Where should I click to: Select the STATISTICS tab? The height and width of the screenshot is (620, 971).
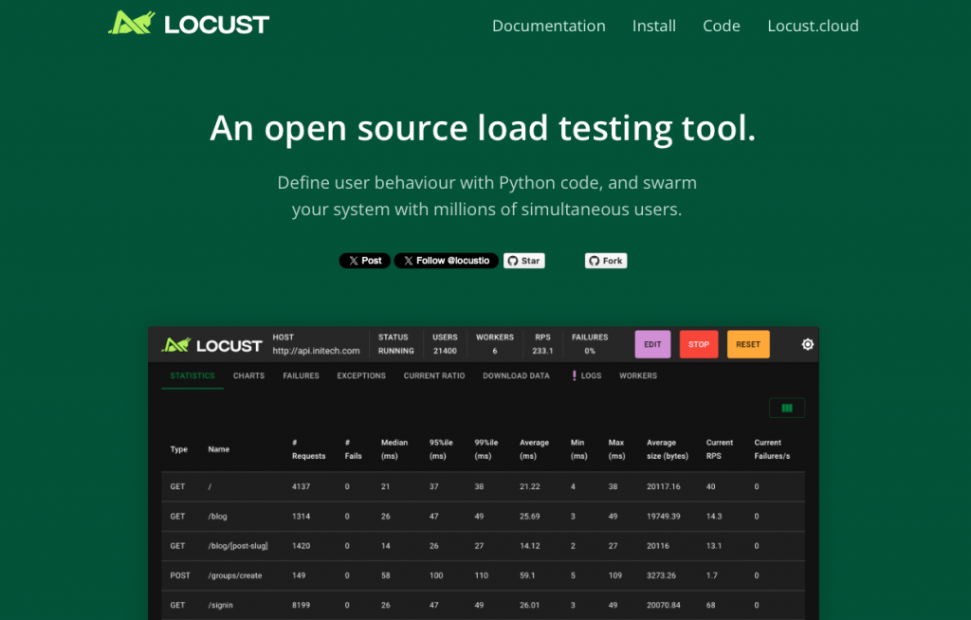click(x=192, y=376)
